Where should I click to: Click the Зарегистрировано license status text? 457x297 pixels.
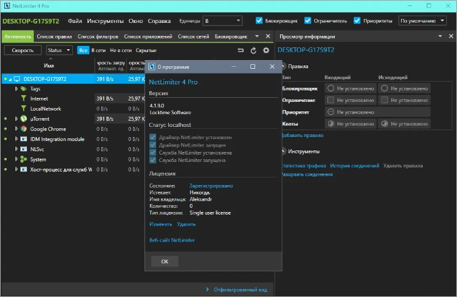point(211,186)
